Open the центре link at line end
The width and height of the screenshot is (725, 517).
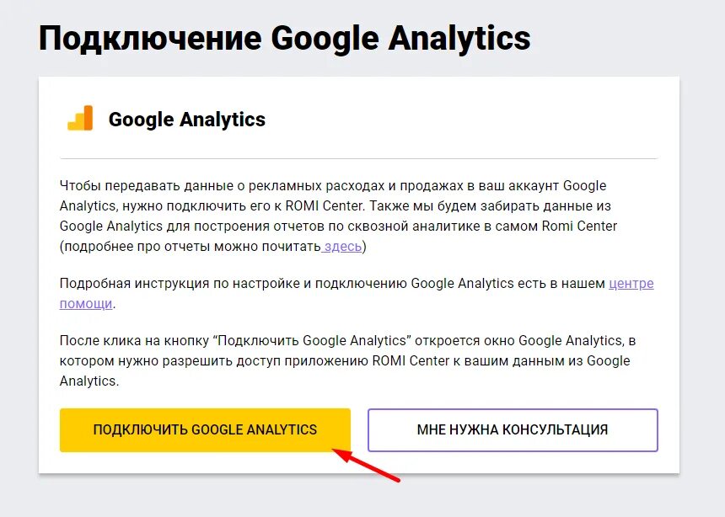pos(631,283)
